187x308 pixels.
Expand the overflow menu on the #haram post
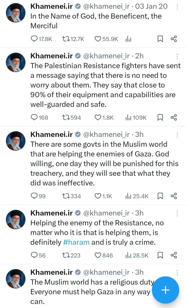point(177,213)
